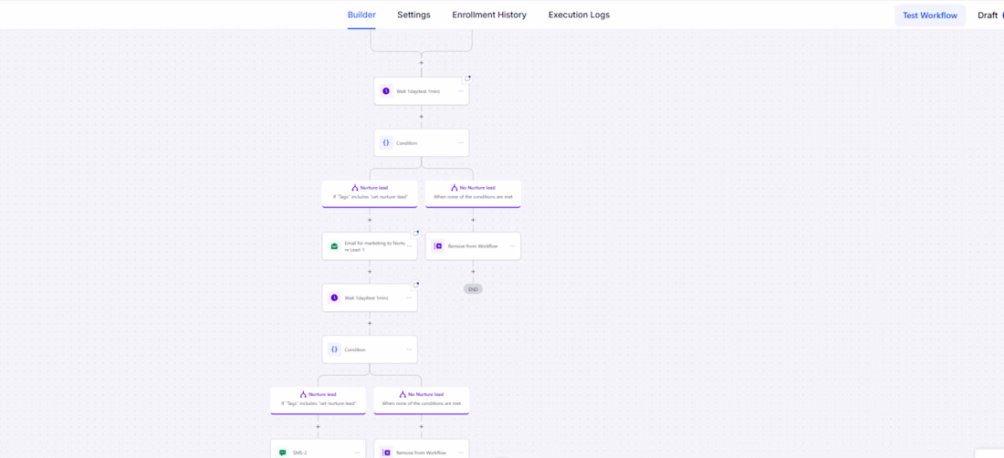Add a step directly below the Email node
This screenshot has width=1004, height=458.
click(370, 271)
